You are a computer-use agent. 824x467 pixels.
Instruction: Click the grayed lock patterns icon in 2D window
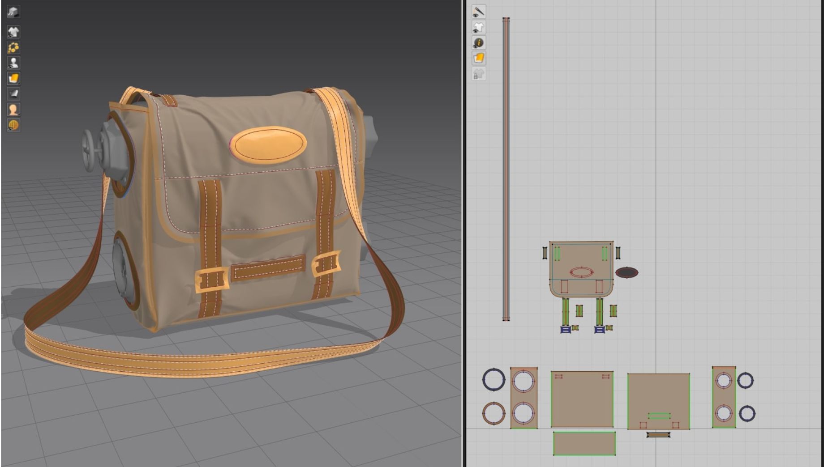(479, 74)
